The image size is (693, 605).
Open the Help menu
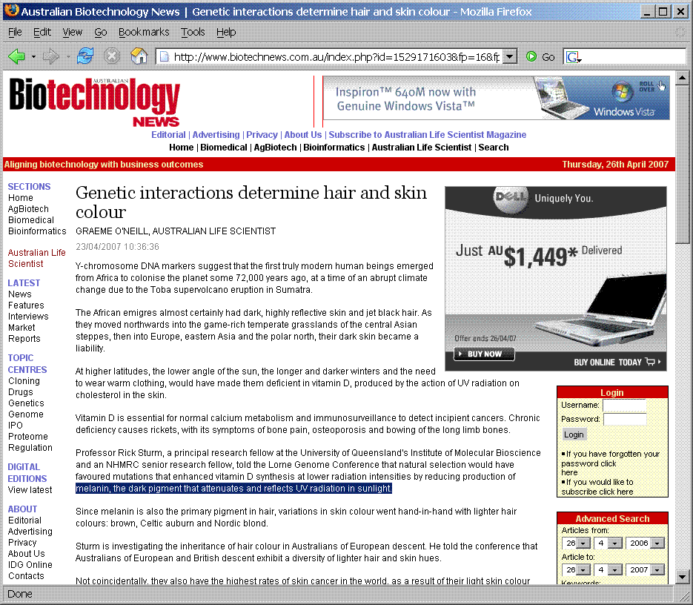pos(226,32)
